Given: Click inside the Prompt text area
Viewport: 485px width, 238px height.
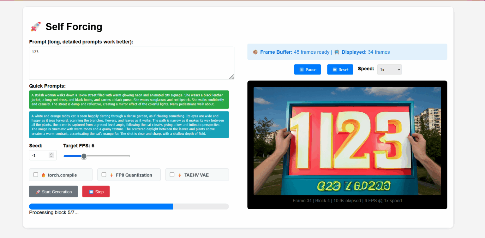Looking at the screenshot, I should (131, 63).
